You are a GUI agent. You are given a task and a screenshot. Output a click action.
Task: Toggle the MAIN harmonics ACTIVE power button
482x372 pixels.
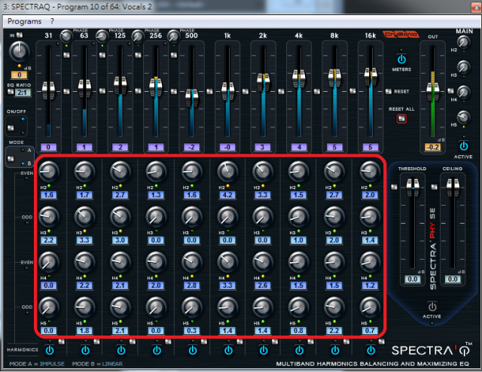click(x=464, y=146)
